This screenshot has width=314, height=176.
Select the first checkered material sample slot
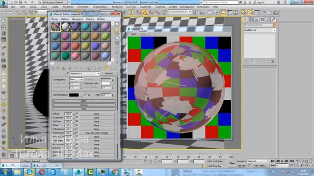(55, 27)
